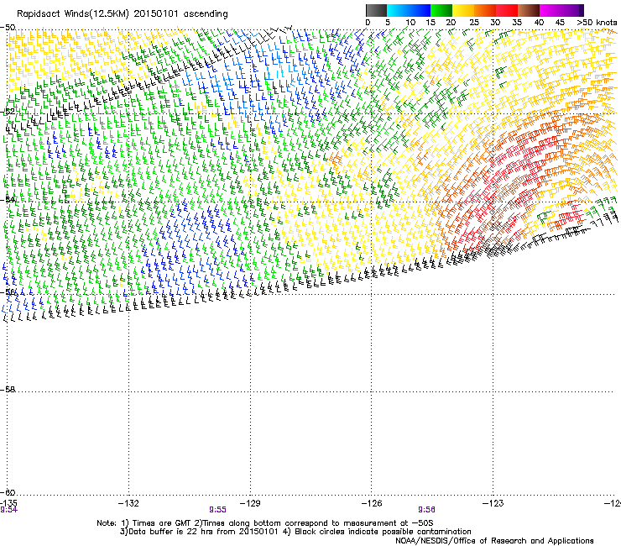Click the NOAA/NESDIS Office of Research credit
Image resolution: width=621 pixels, height=546 pixels.
click(494, 540)
